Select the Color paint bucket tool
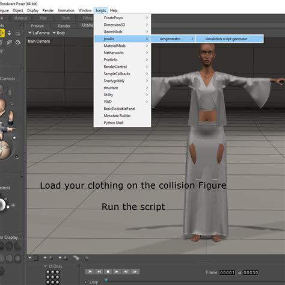 pyautogui.click(x=18, y=42)
